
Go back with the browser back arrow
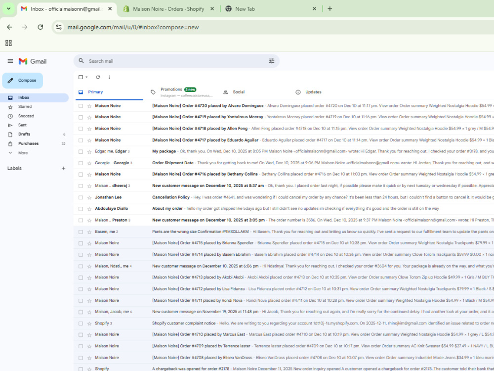[9, 27]
